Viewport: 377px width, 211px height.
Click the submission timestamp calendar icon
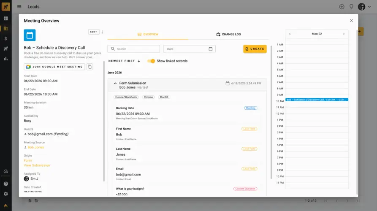pyautogui.click(x=228, y=84)
